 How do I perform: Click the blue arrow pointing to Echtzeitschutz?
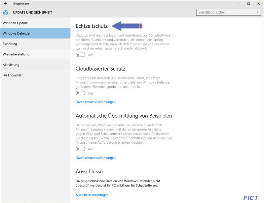tap(127, 26)
